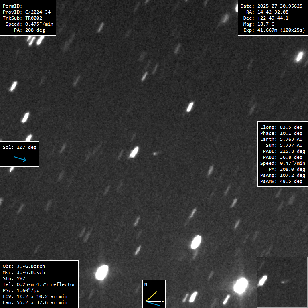The height and width of the screenshot is (308, 308).
Task: Click the yellow motion vector line in compass
Action: tap(152, 296)
